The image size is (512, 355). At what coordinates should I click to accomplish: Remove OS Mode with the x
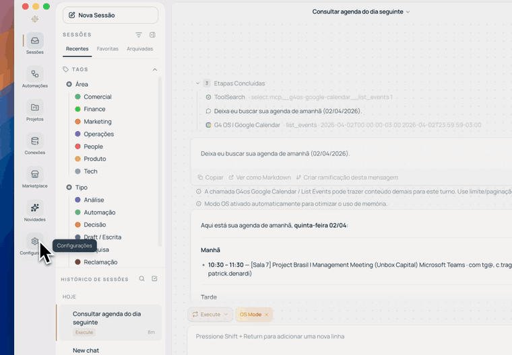(267, 315)
